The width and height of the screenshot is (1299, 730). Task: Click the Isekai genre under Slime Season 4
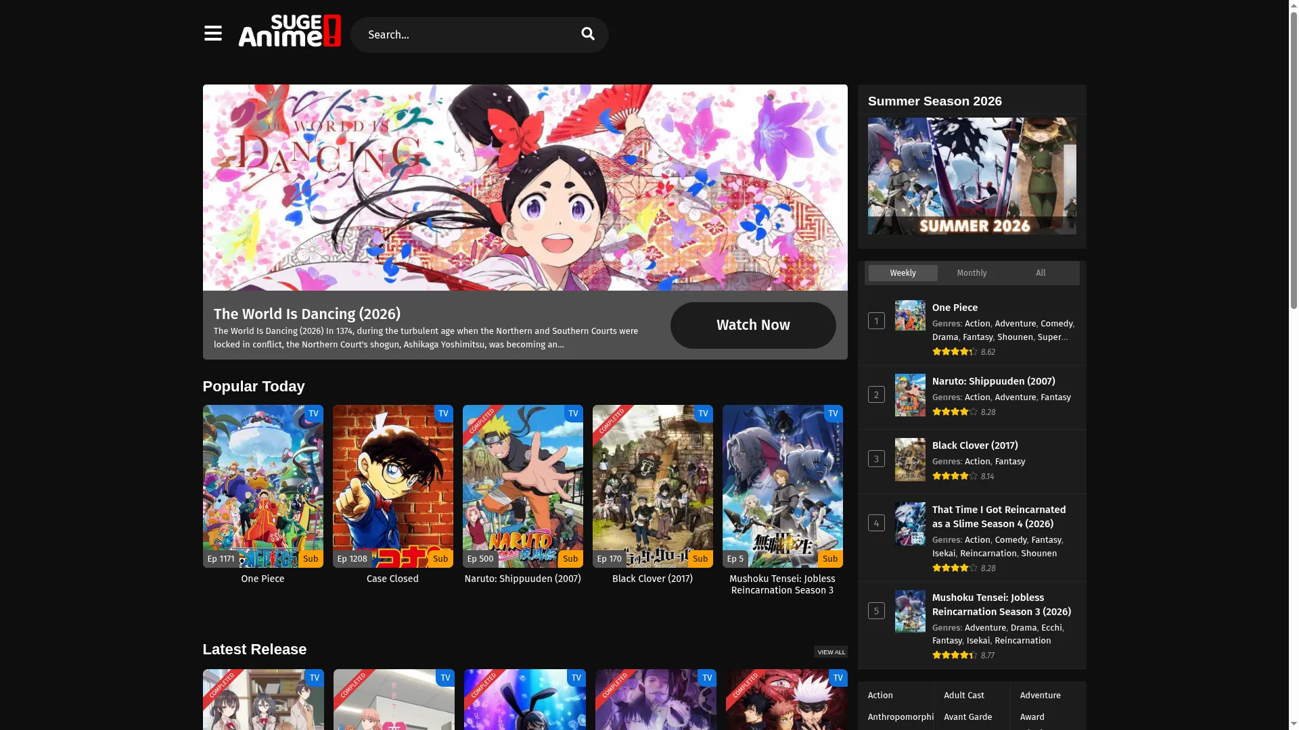click(x=944, y=554)
